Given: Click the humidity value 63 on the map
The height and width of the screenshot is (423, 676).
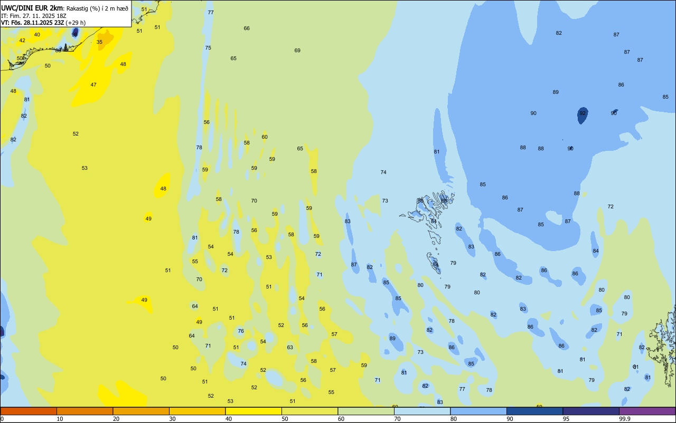Looking at the screenshot, I should 290,347.
